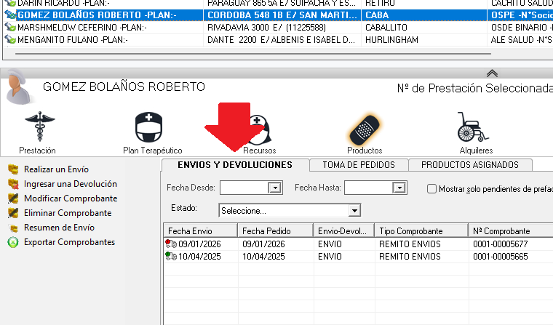Click the Exportar Comprobantes green icon

pos(12,242)
